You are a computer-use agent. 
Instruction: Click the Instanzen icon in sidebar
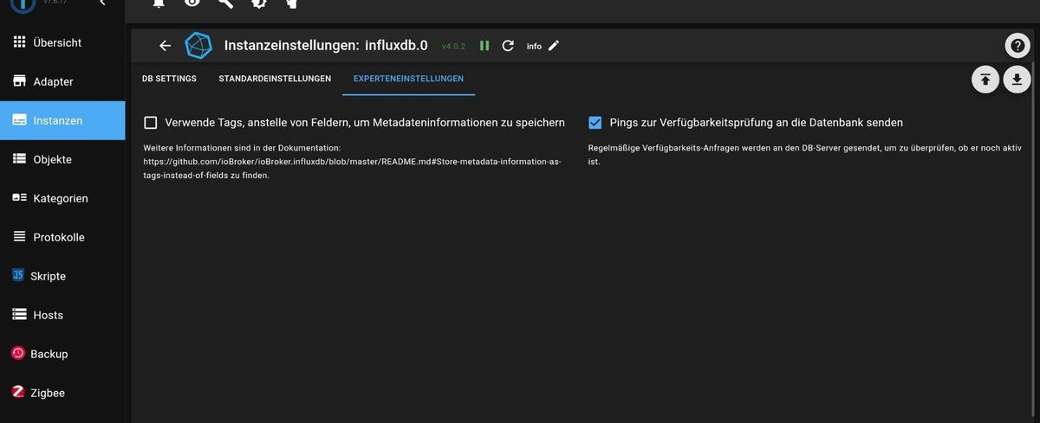pyautogui.click(x=19, y=120)
